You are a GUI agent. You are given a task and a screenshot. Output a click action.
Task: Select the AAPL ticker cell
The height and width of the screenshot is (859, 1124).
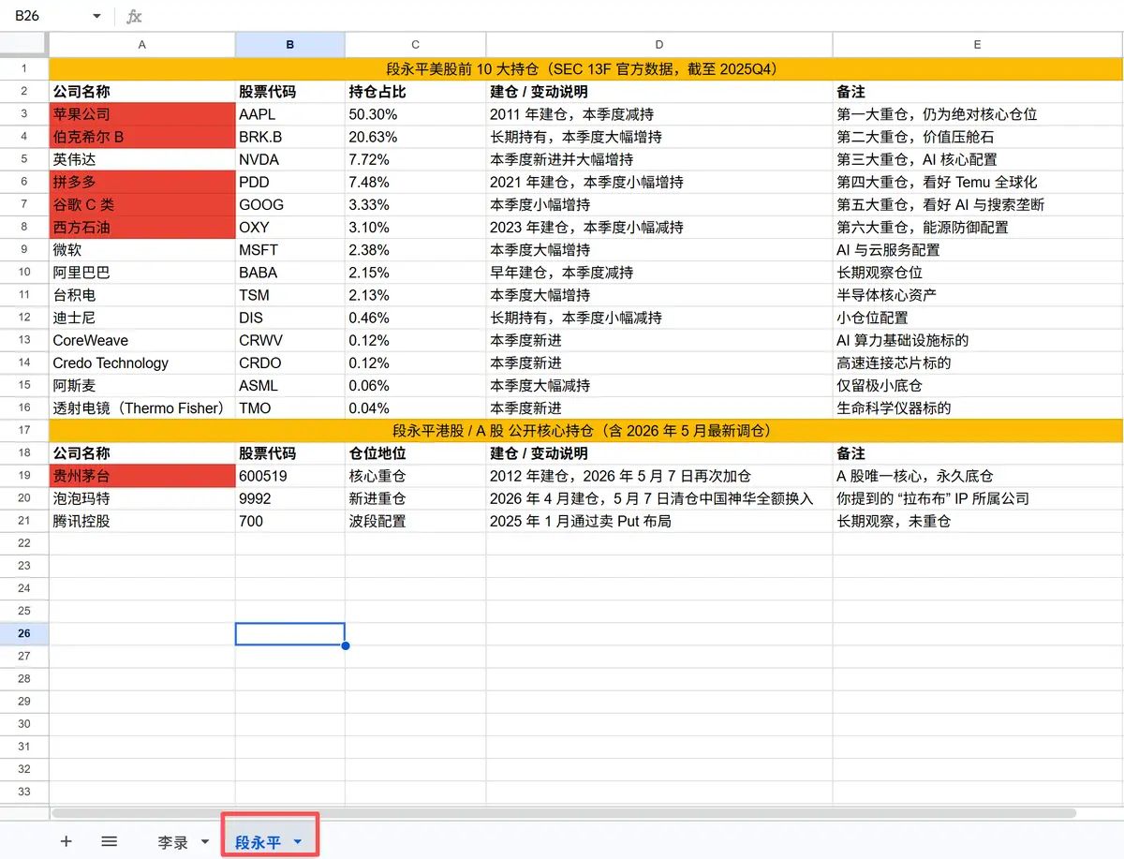pos(290,114)
